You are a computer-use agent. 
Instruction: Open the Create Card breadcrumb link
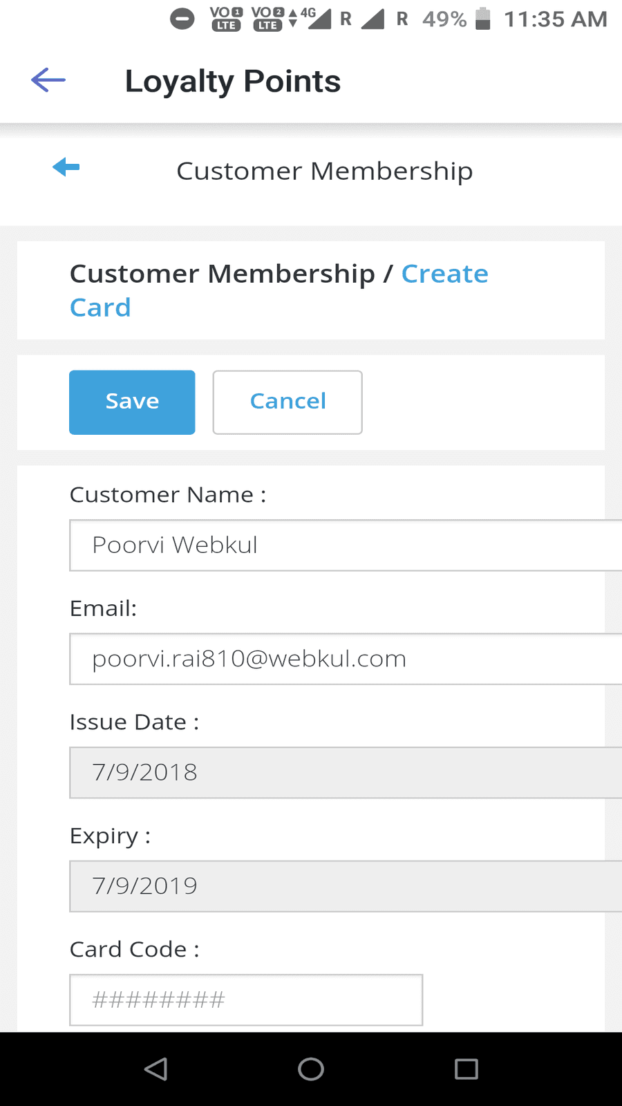444,274
